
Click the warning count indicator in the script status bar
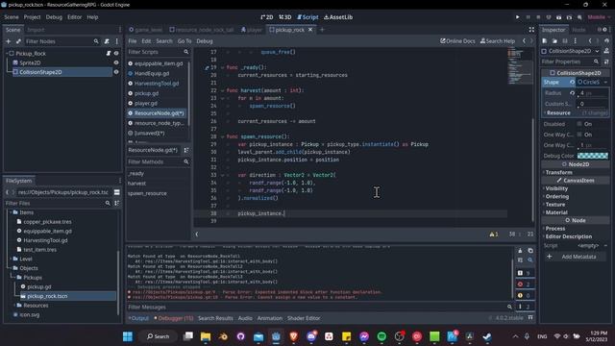494,235
